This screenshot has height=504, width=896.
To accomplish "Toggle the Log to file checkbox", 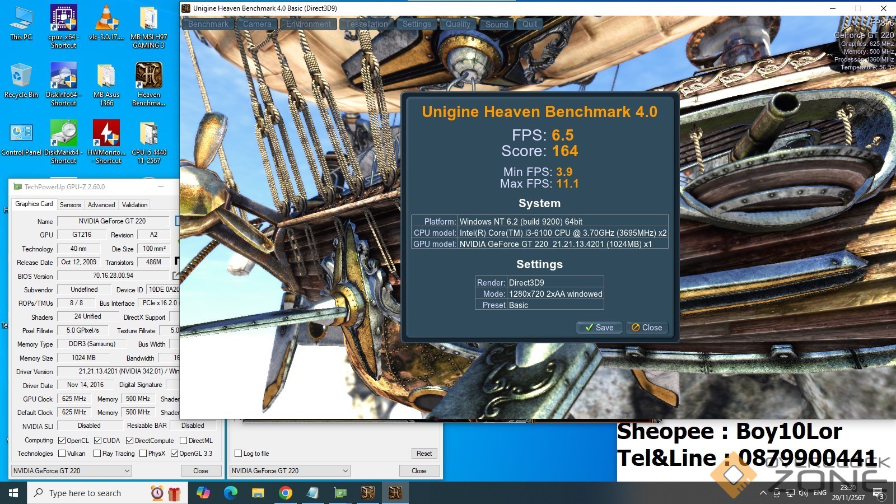I will point(239,454).
